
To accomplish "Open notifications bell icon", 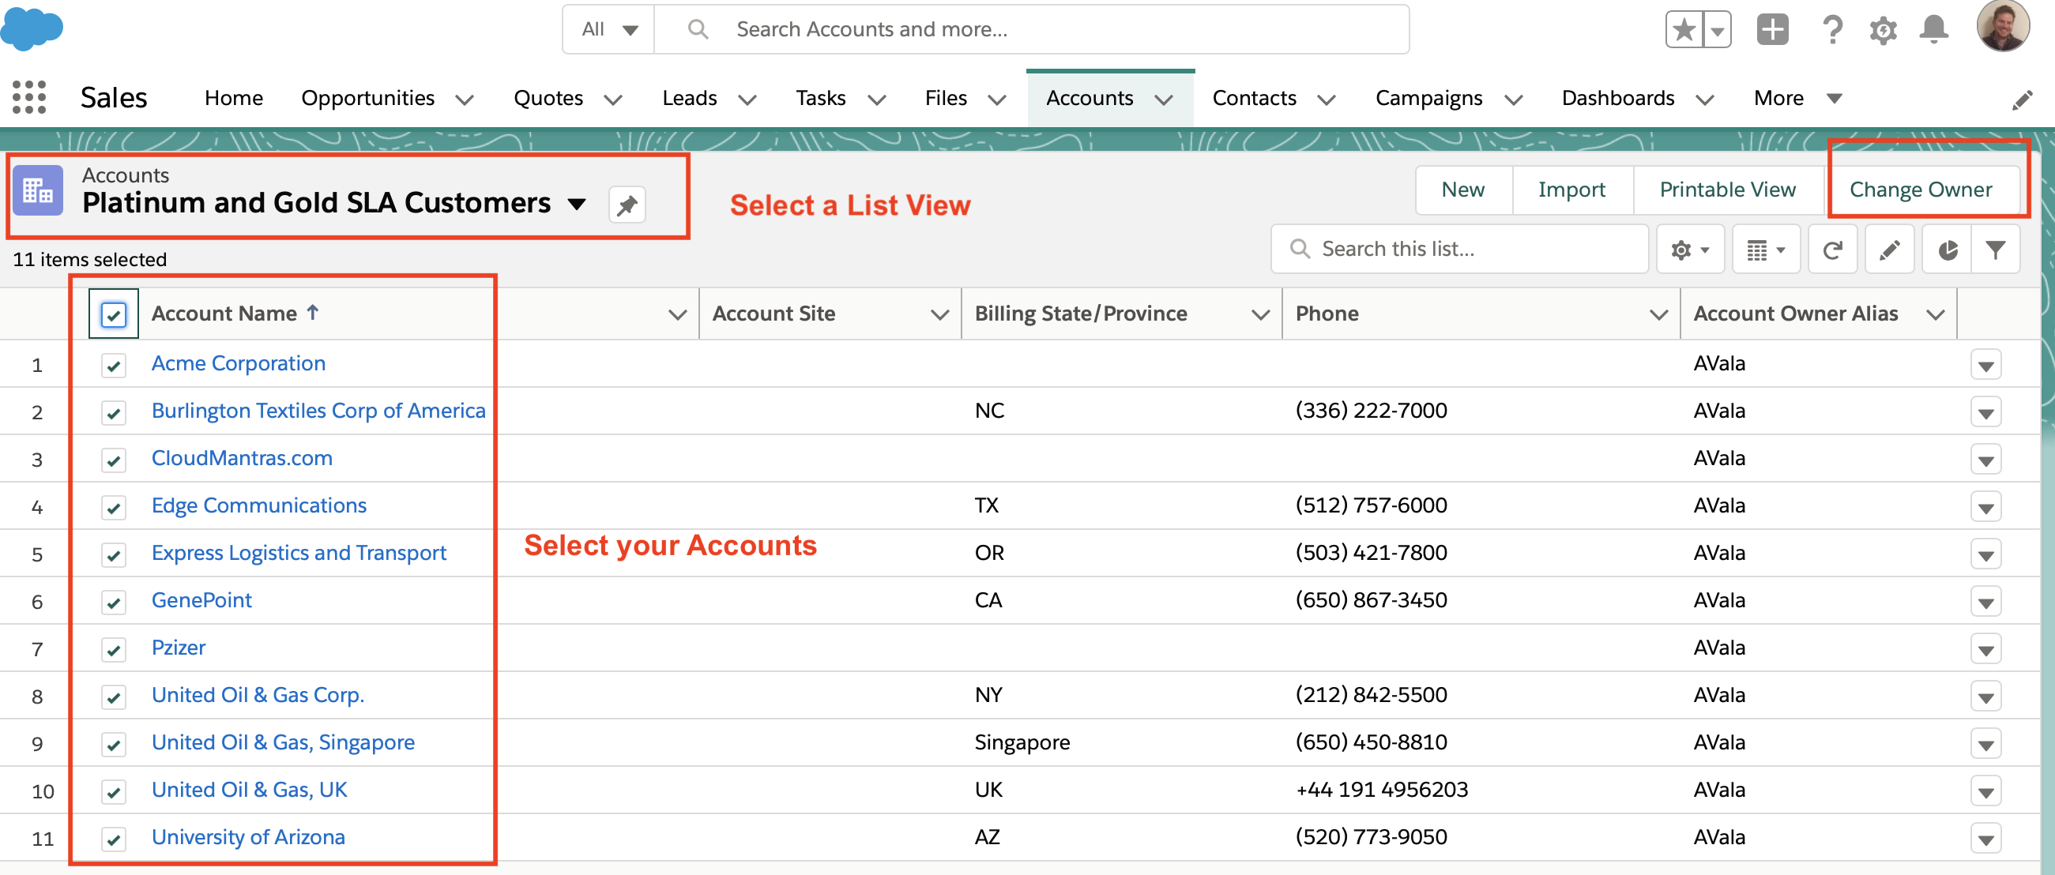I will coord(1934,29).
